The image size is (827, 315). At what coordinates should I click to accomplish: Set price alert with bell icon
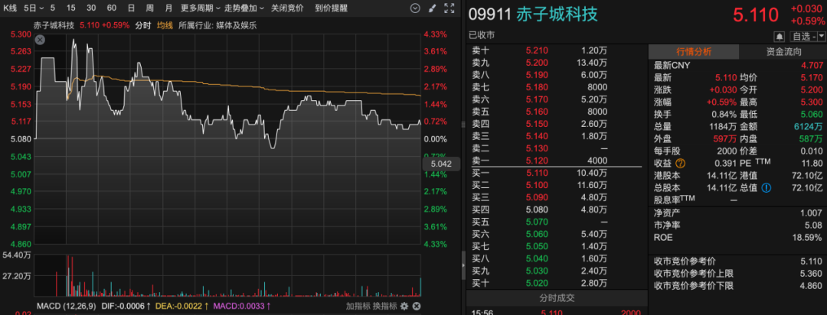779,37
